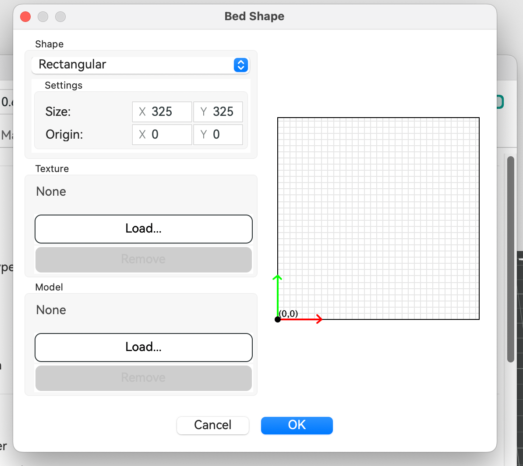Click Remove under the Texture section

[x=144, y=259]
